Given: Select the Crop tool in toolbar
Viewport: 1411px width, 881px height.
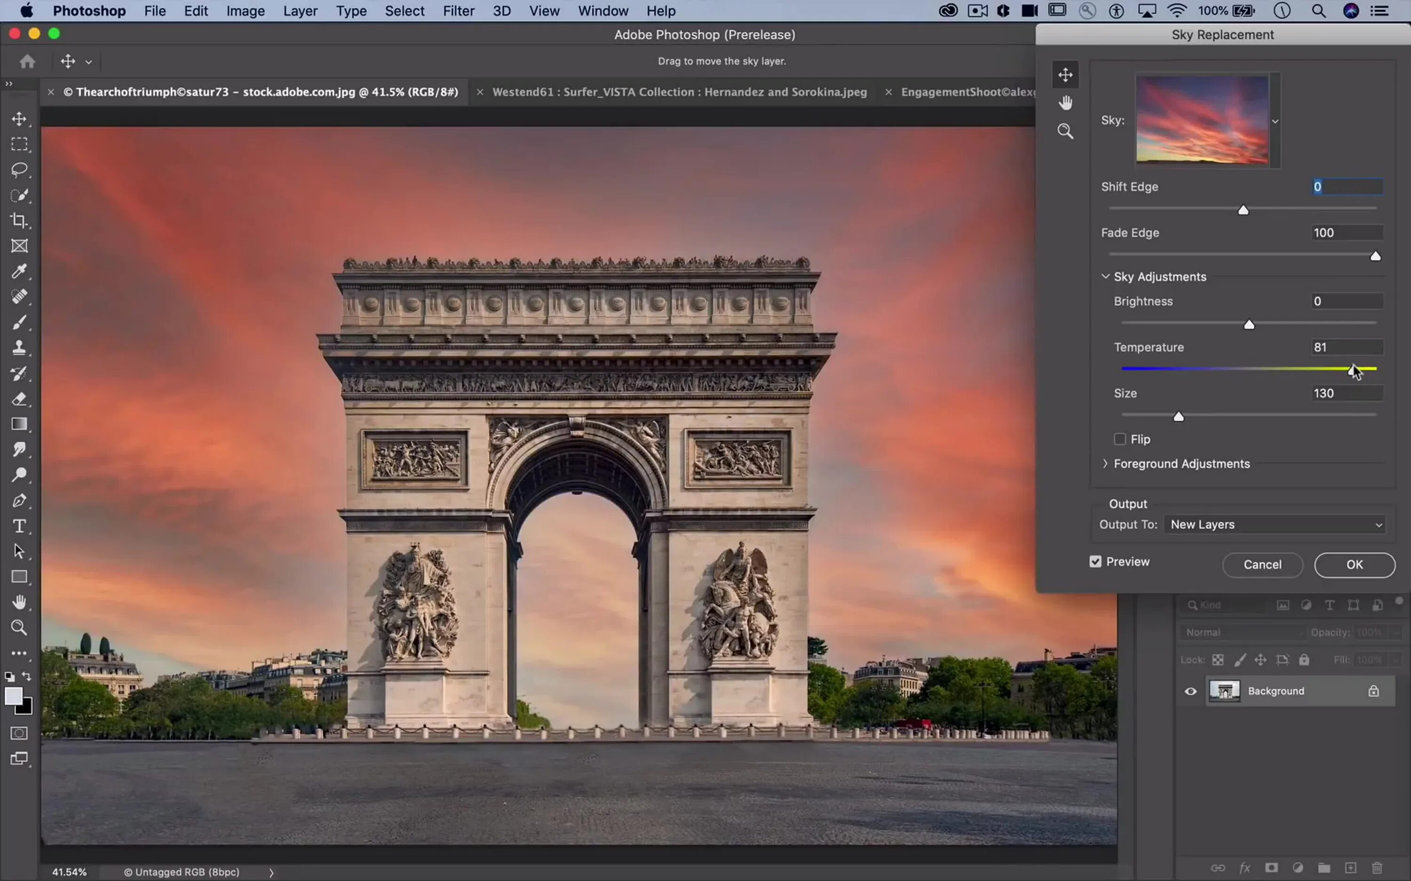Looking at the screenshot, I should tap(19, 220).
